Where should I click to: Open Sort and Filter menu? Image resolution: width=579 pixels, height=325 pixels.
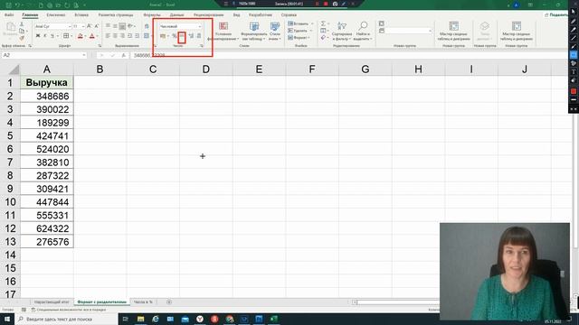[342, 31]
